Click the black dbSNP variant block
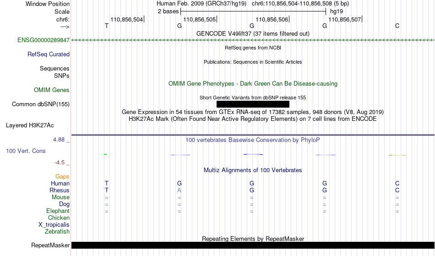This screenshot has width=435, height=256. coord(253,104)
